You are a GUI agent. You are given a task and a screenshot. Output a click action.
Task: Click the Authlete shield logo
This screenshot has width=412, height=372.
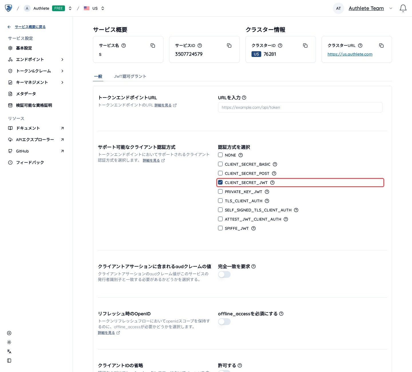coord(9,8)
